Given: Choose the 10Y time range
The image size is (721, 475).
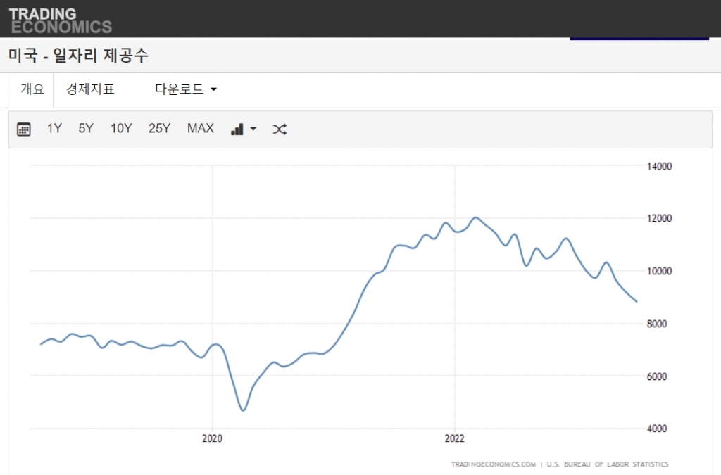Looking at the screenshot, I should coord(121,128).
